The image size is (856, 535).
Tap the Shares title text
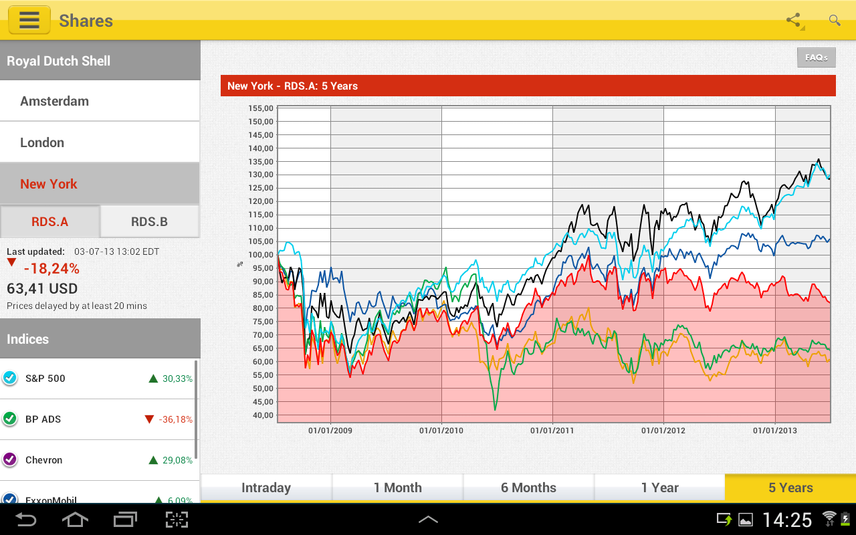click(86, 21)
